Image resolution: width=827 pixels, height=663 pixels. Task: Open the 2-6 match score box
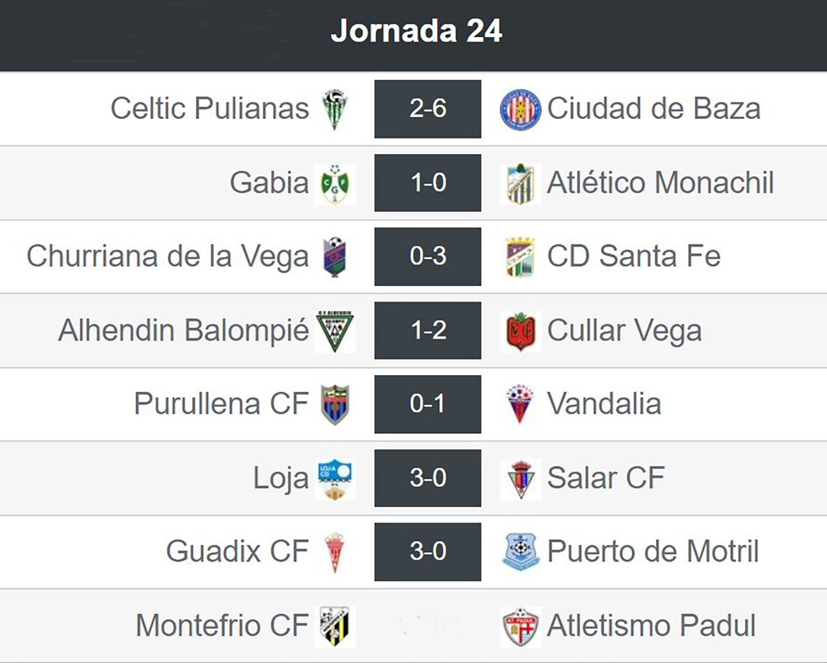click(427, 109)
